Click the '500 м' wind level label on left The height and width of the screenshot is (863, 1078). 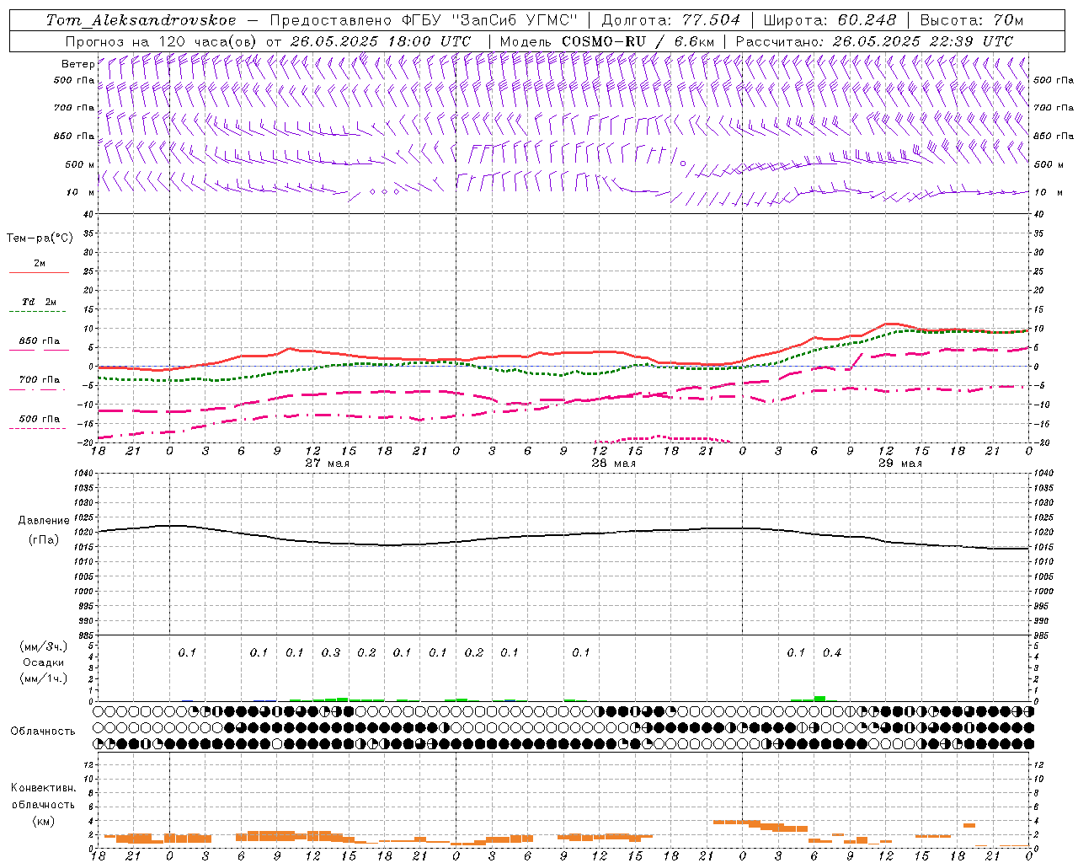pyautogui.click(x=80, y=164)
